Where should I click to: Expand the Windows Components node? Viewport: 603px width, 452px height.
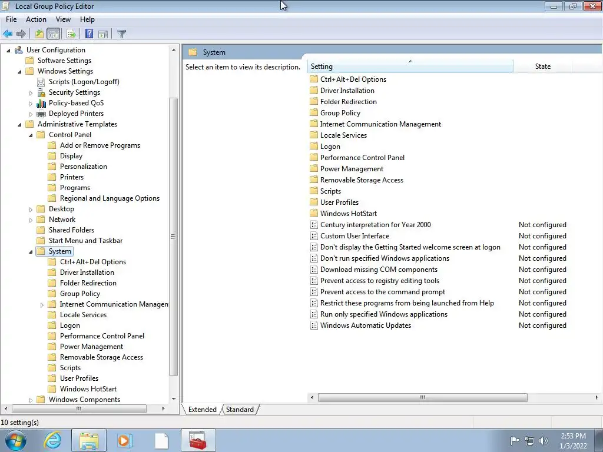(x=31, y=400)
